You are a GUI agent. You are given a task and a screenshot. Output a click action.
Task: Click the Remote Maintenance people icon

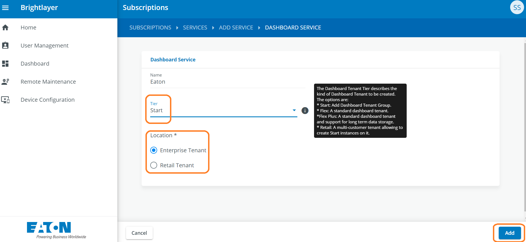tap(5, 82)
